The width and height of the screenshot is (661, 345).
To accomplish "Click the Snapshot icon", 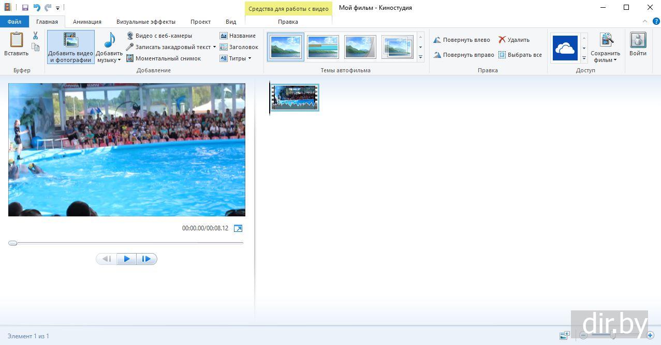I will [x=130, y=58].
